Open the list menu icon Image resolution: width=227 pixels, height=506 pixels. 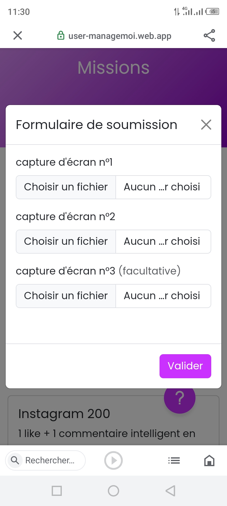(174, 460)
